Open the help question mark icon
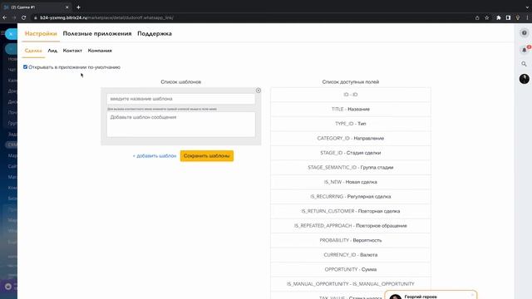Screen dimensions: 532x299 pyautogui.click(x=525, y=33)
